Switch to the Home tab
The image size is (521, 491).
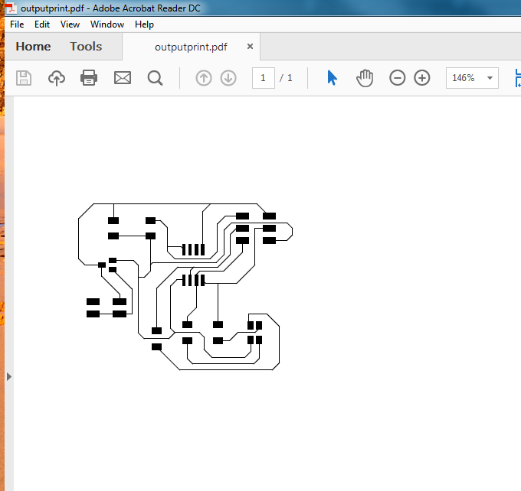coord(33,47)
